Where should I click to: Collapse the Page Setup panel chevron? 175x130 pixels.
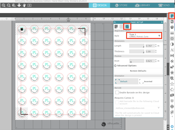(115, 22)
